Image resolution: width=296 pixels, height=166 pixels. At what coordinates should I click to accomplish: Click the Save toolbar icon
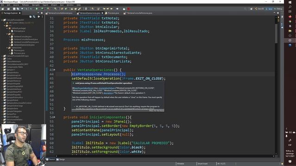click(14, 9)
